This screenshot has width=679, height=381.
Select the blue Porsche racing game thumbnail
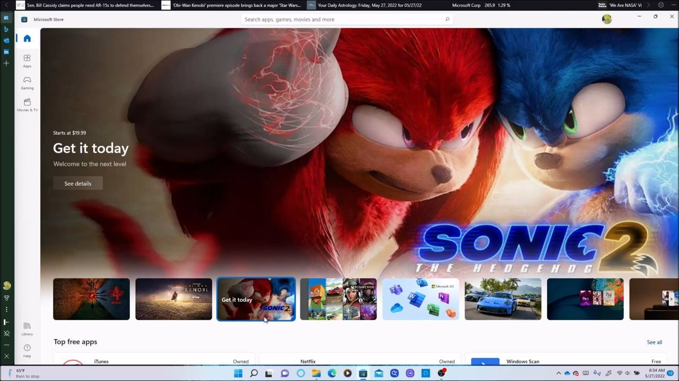click(x=503, y=299)
